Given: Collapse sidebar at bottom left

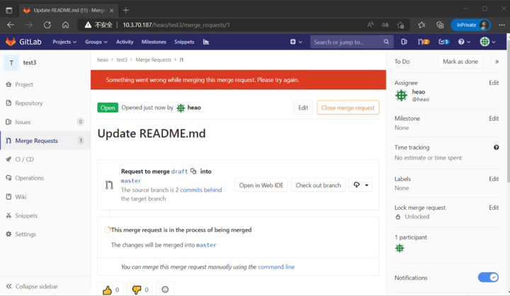Looking at the screenshot, I should tap(32, 286).
